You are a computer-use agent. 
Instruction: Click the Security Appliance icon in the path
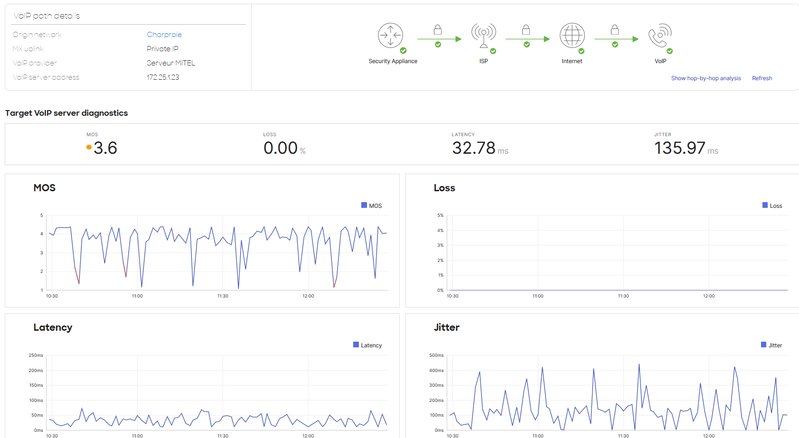[391, 35]
